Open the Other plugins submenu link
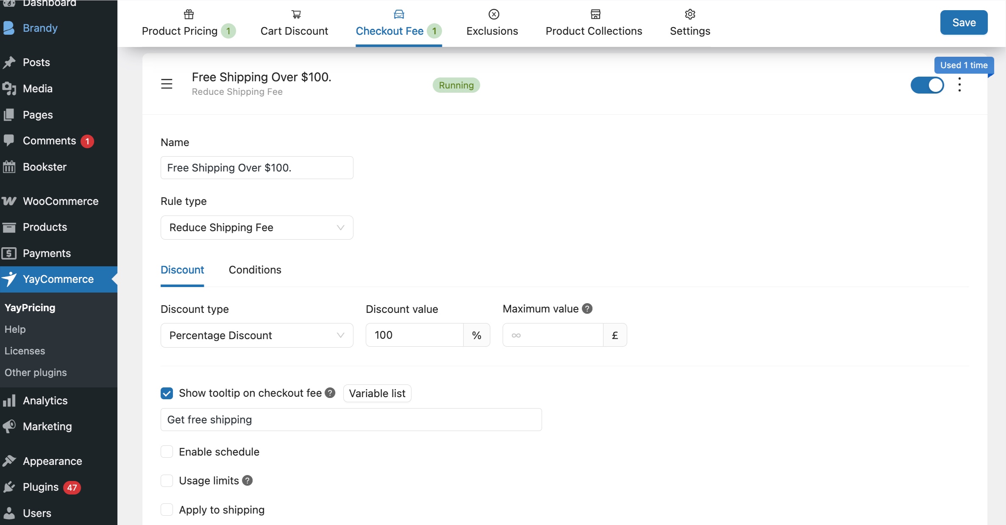The width and height of the screenshot is (1006, 525). [36, 373]
